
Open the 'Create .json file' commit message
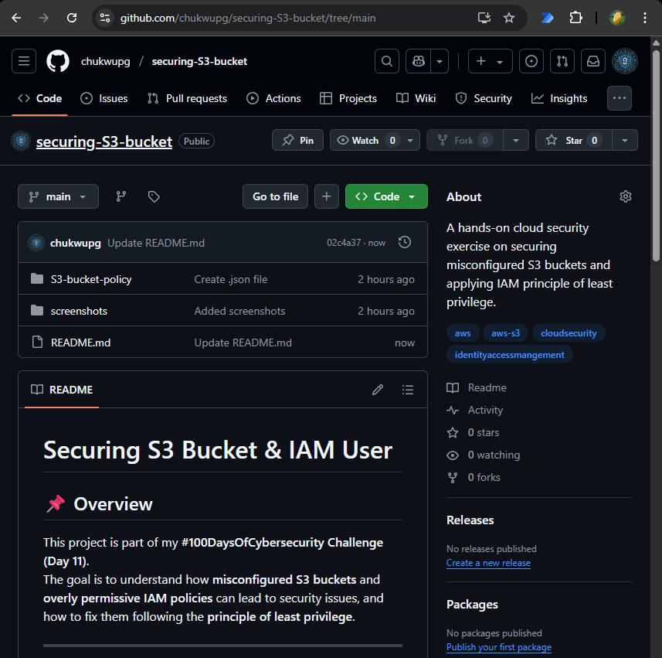[230, 279]
